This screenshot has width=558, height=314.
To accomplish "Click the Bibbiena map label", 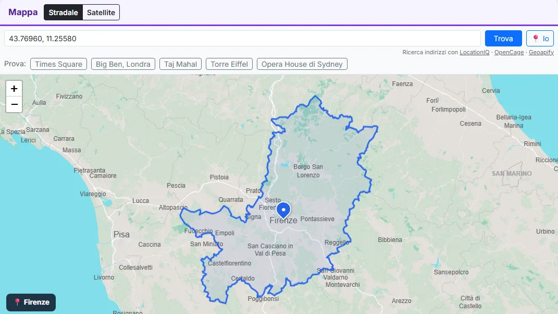I will [390, 240].
